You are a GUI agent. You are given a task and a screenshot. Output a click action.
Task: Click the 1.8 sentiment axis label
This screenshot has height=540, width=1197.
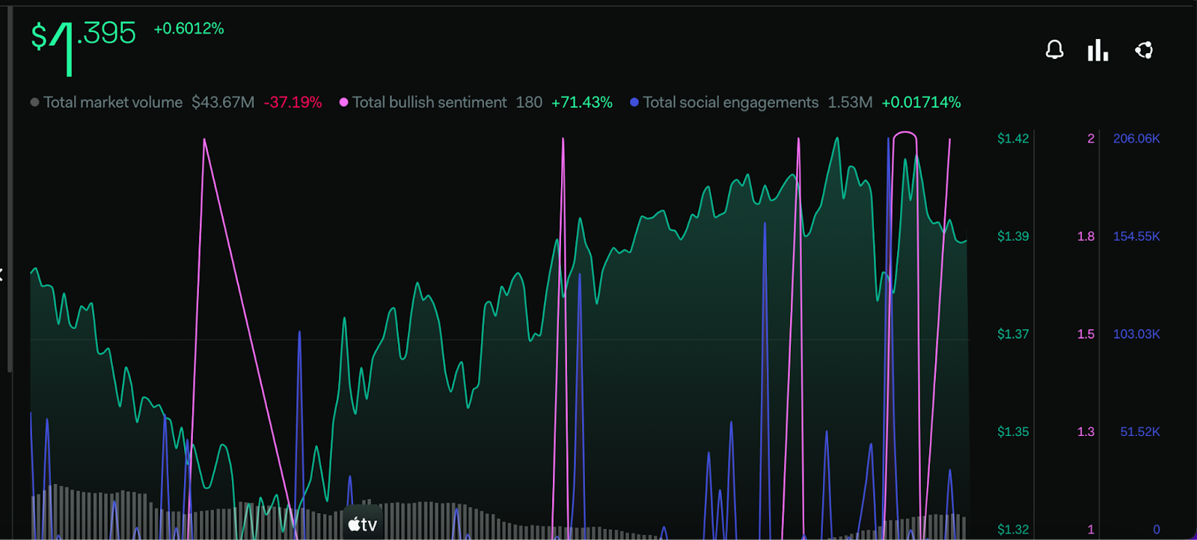click(1086, 236)
